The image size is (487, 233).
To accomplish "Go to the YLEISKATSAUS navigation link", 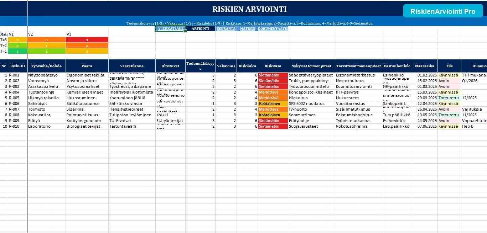I will (x=170, y=28).
